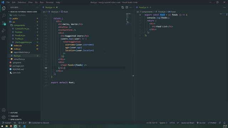The height and width of the screenshot is (128, 228).
Task: Click the Root symbol breadcrumb
Action: coord(64,12)
